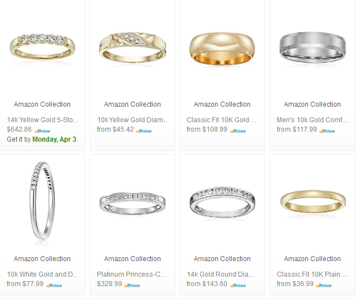Open the 10k Yellow Gold Diamond ring photo
This screenshot has height=300, width=356.
coord(133,48)
